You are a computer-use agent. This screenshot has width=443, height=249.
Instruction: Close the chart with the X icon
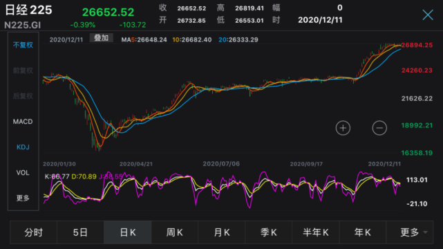tap(428, 15)
